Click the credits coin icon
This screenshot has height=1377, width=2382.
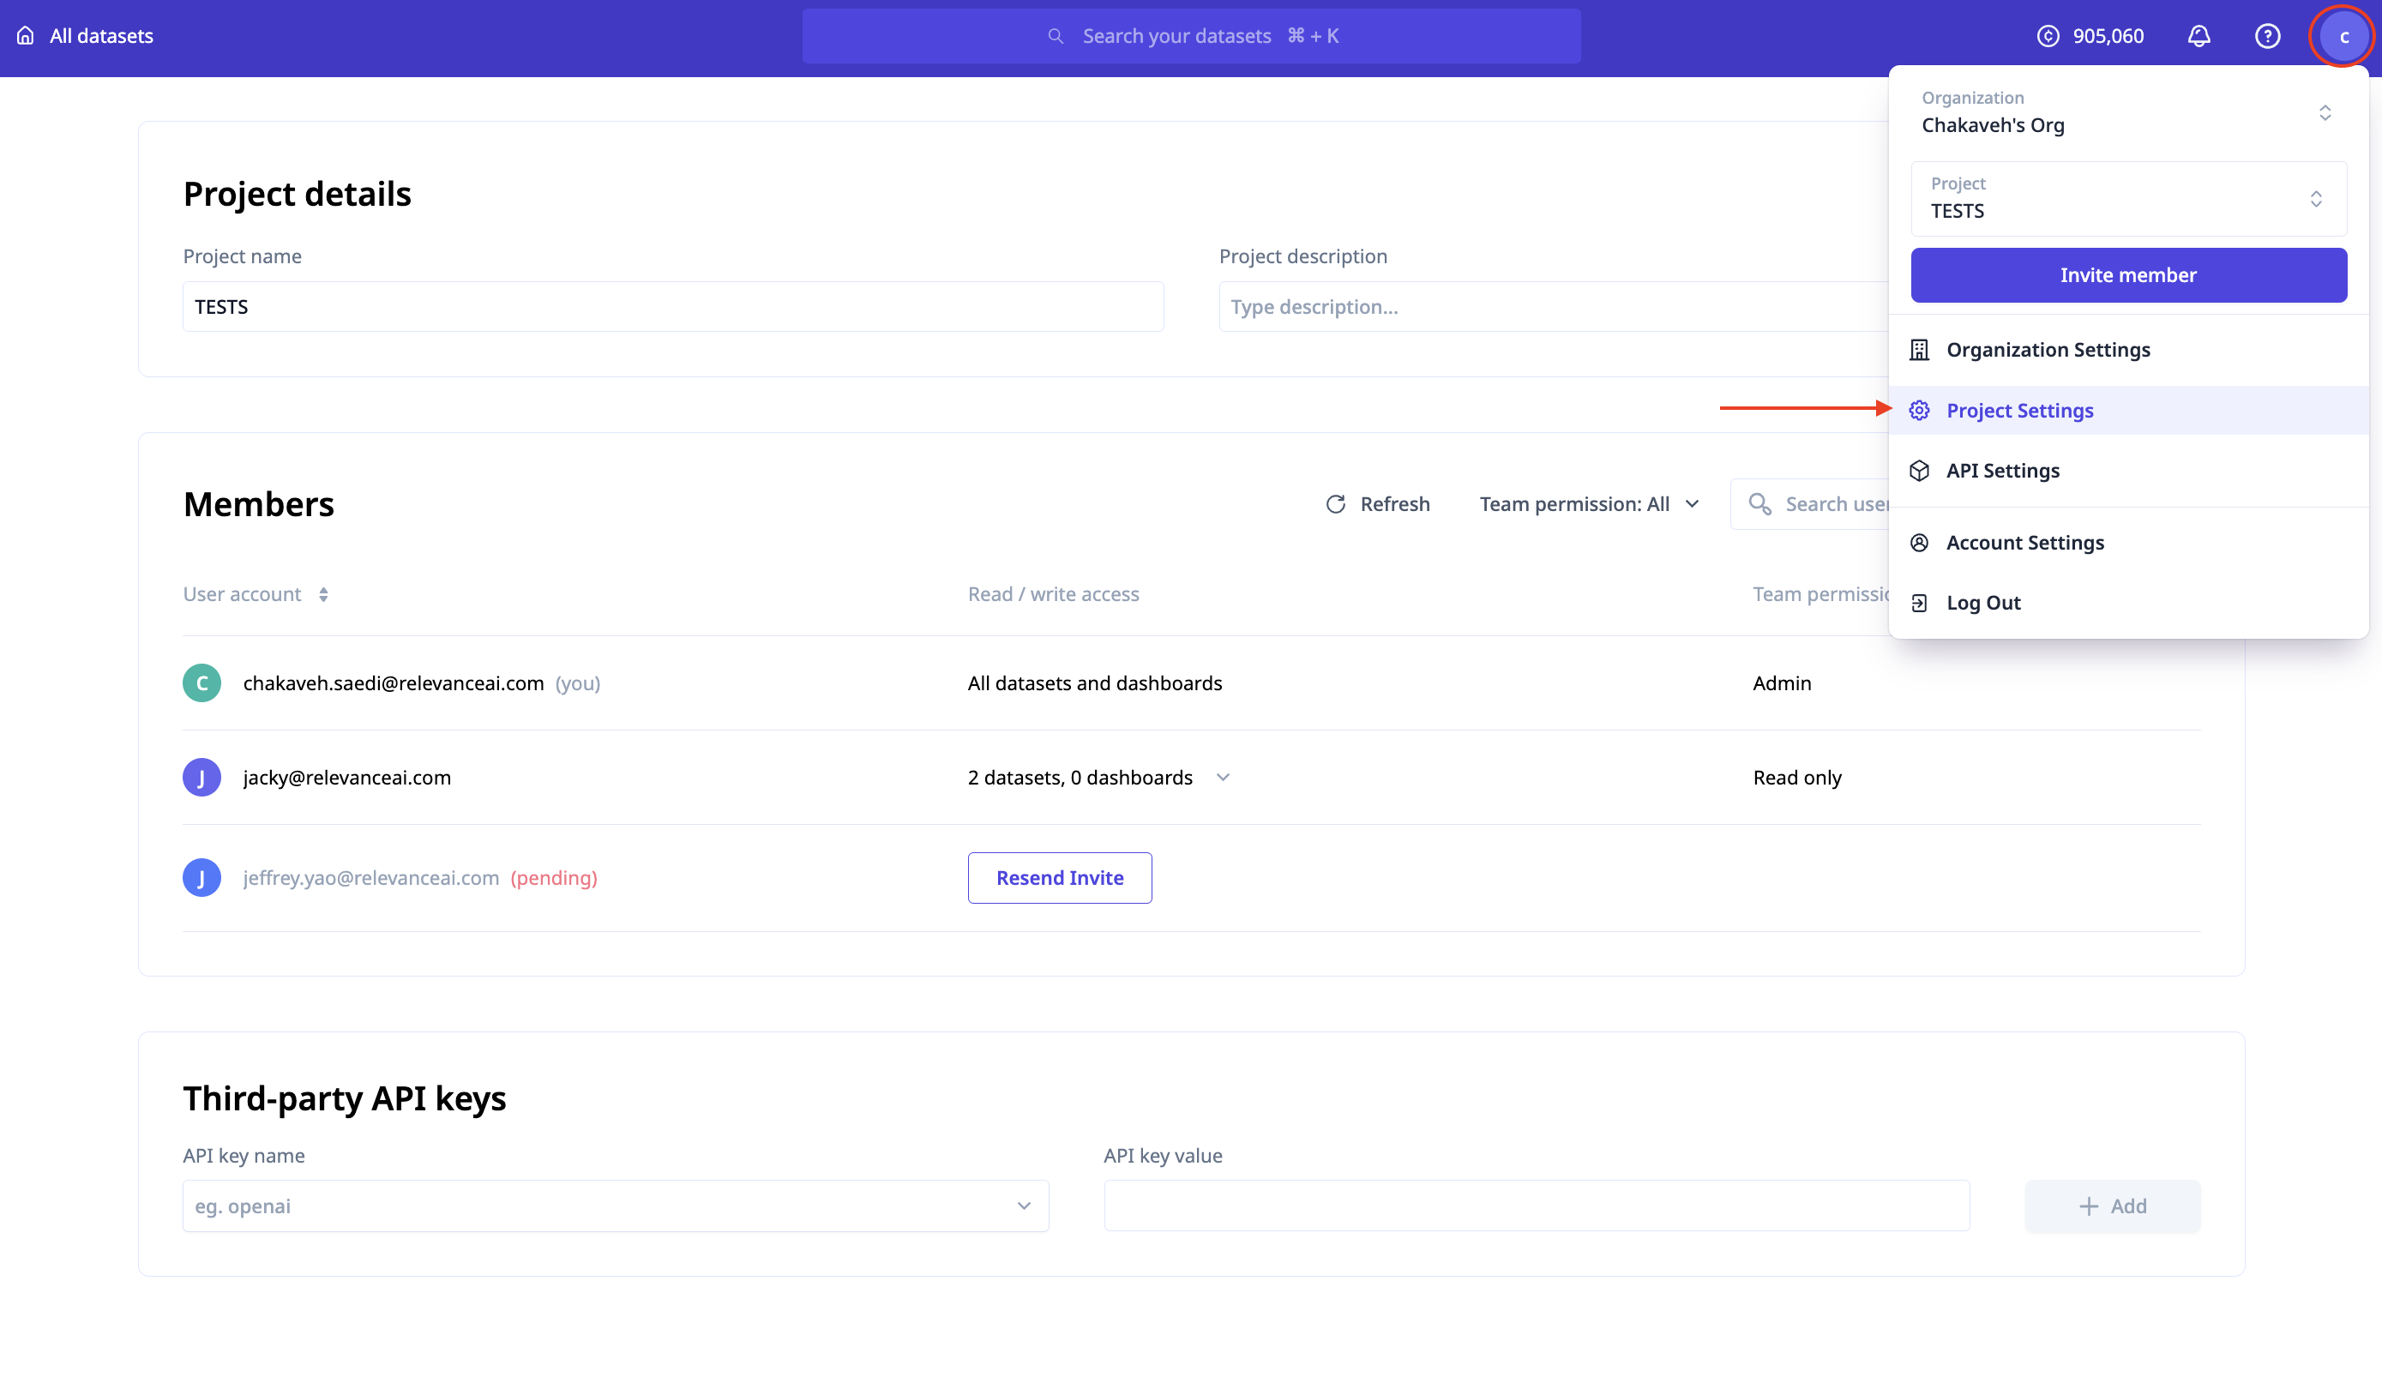click(2048, 36)
